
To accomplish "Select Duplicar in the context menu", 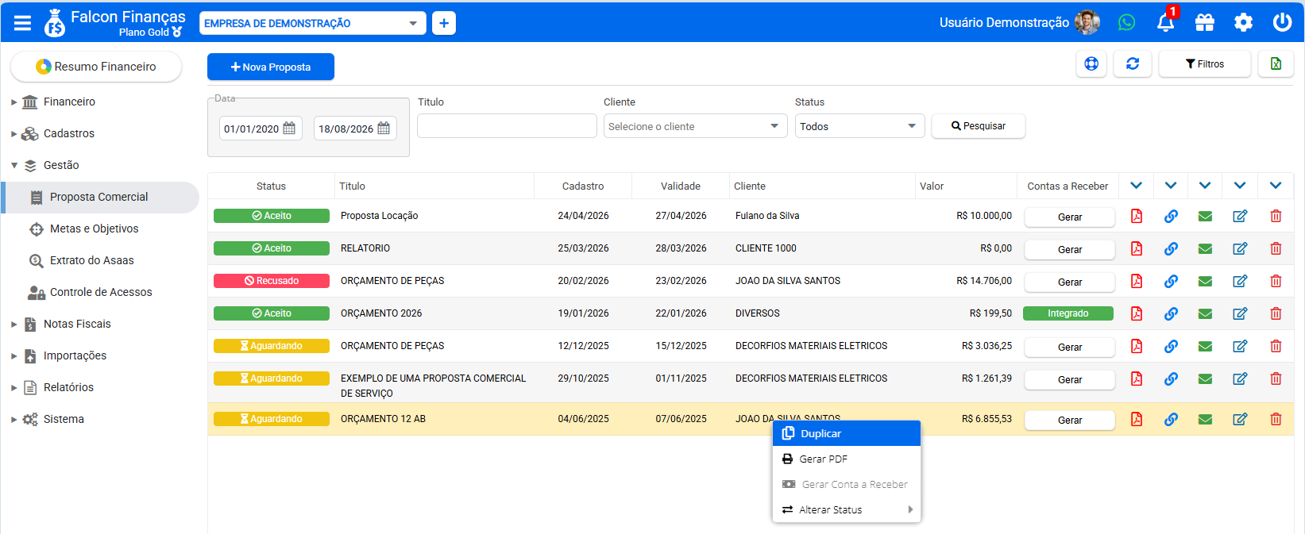I will 846,433.
